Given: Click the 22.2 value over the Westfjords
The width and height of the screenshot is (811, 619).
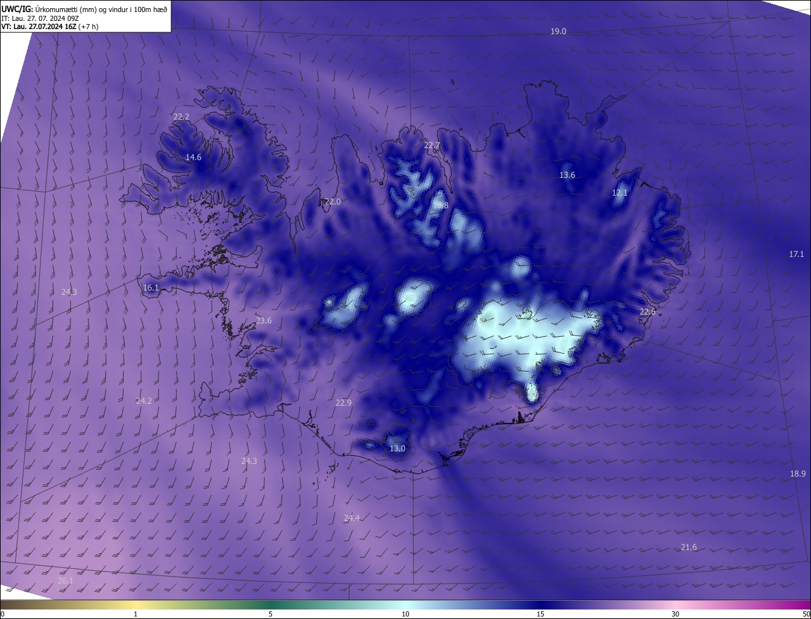Looking at the screenshot, I should click(181, 117).
